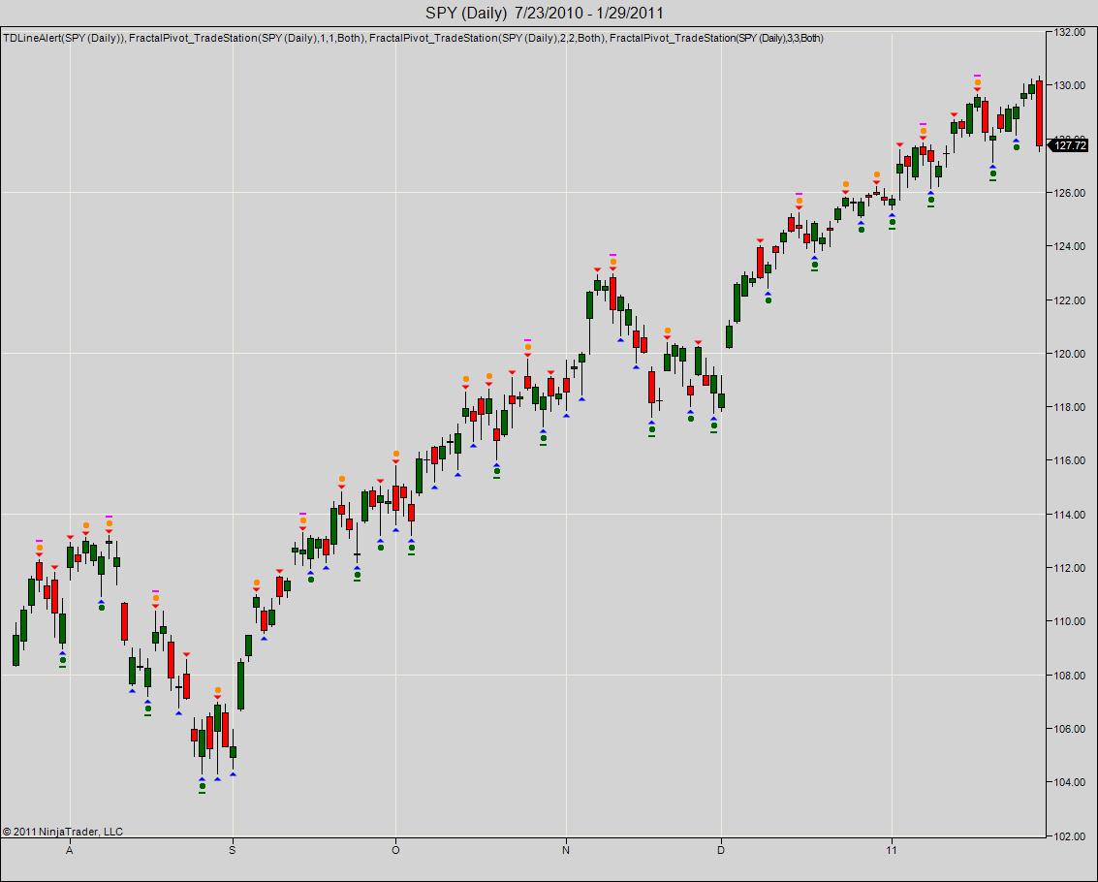Image resolution: width=1098 pixels, height=882 pixels.
Task: Click the 108.00 price axis label
Action: [1070, 676]
